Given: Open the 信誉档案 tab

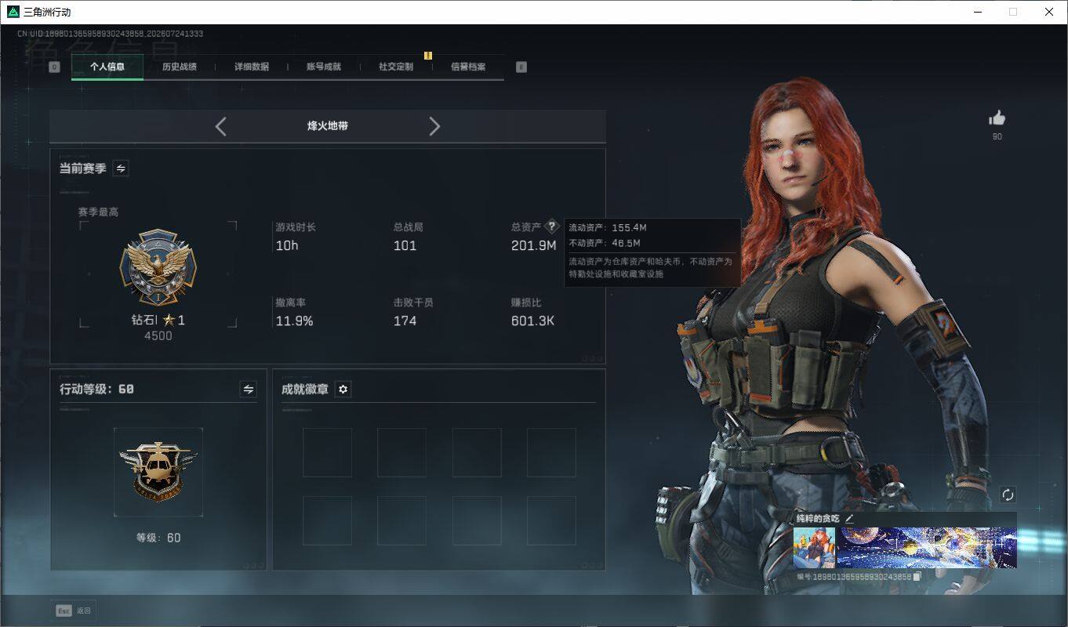Looking at the screenshot, I should (x=467, y=67).
